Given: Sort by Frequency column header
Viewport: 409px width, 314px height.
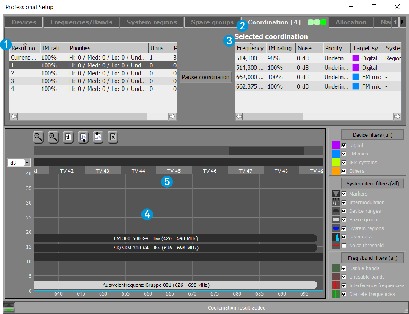Looking at the screenshot, I should [250, 48].
